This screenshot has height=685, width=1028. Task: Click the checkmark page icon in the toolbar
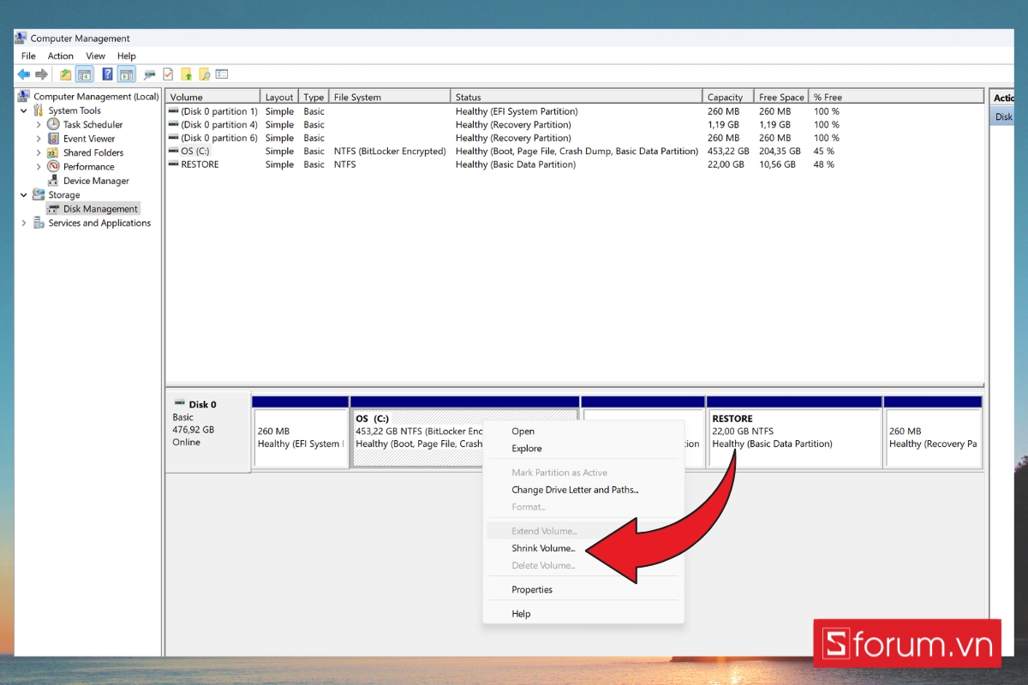[168, 74]
